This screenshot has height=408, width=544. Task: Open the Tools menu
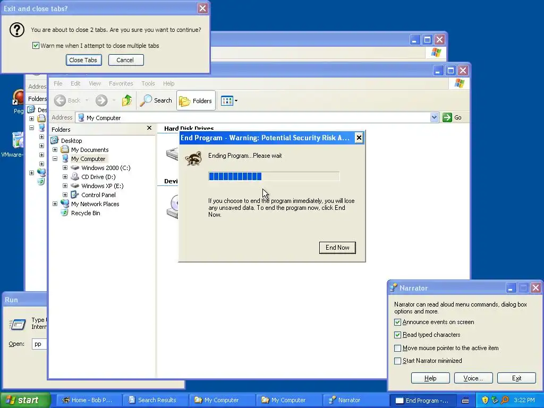tap(148, 83)
